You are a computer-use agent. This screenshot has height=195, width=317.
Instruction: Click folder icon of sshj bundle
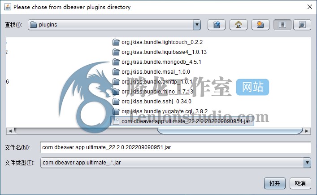coord(116,102)
